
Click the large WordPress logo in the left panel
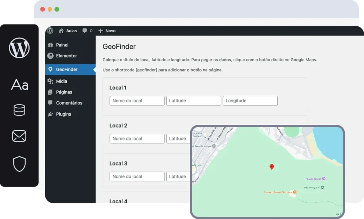(x=19, y=48)
